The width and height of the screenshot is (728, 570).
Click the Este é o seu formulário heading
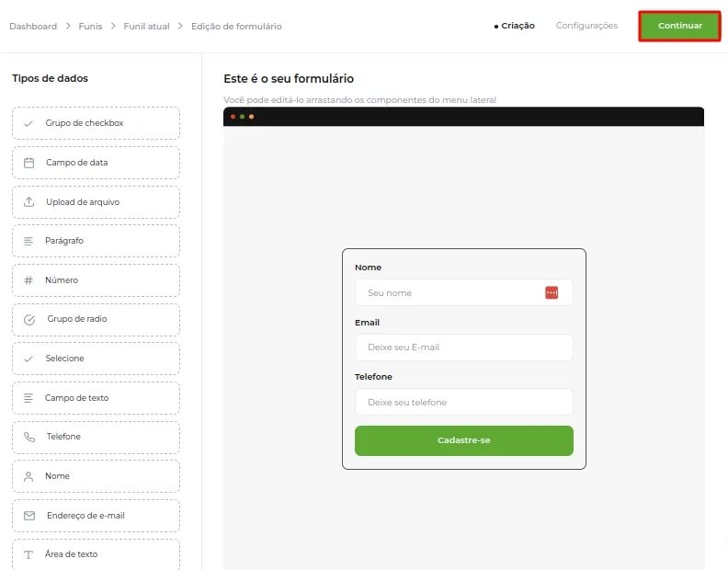[x=289, y=78]
